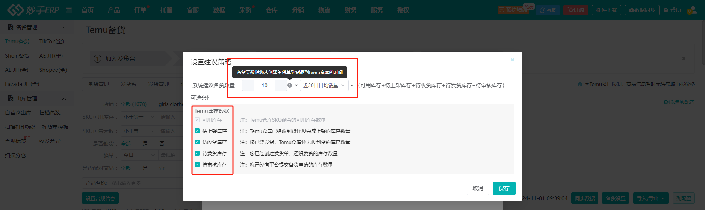Screen dimensions: 705x210
Task: Collapse the 出库管理 sidebar section
Action: (64, 98)
